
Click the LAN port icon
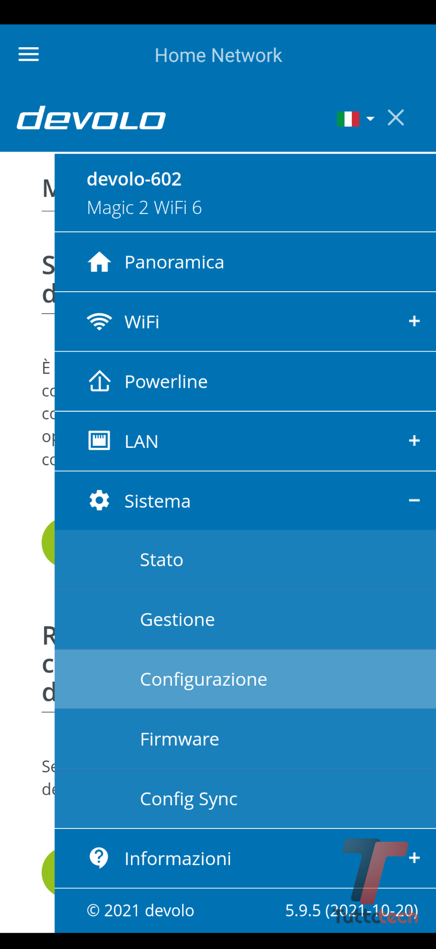tap(99, 441)
